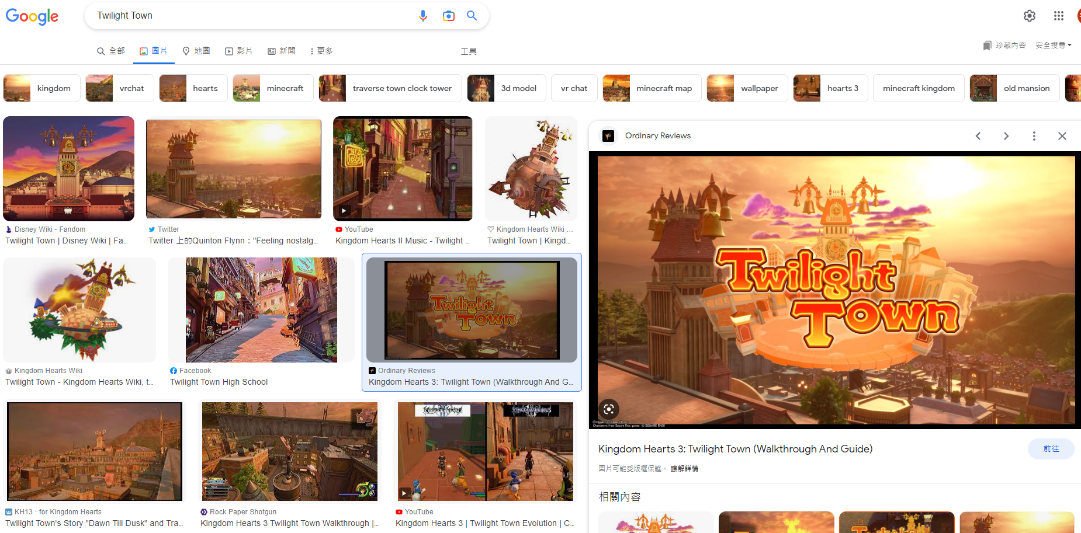
Task: Open the Google apps grid
Action: point(1059,16)
